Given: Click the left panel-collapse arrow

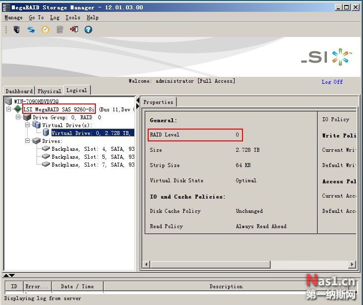Looking at the screenshot, I should coord(138,101).
